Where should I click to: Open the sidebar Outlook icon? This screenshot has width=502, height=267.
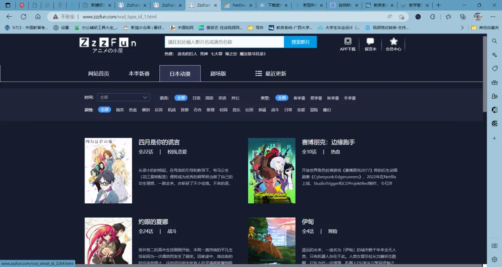coord(494,123)
